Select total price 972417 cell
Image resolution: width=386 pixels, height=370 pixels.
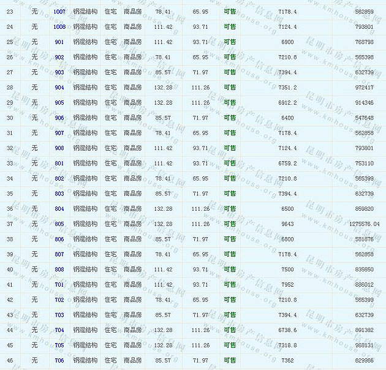point(364,88)
